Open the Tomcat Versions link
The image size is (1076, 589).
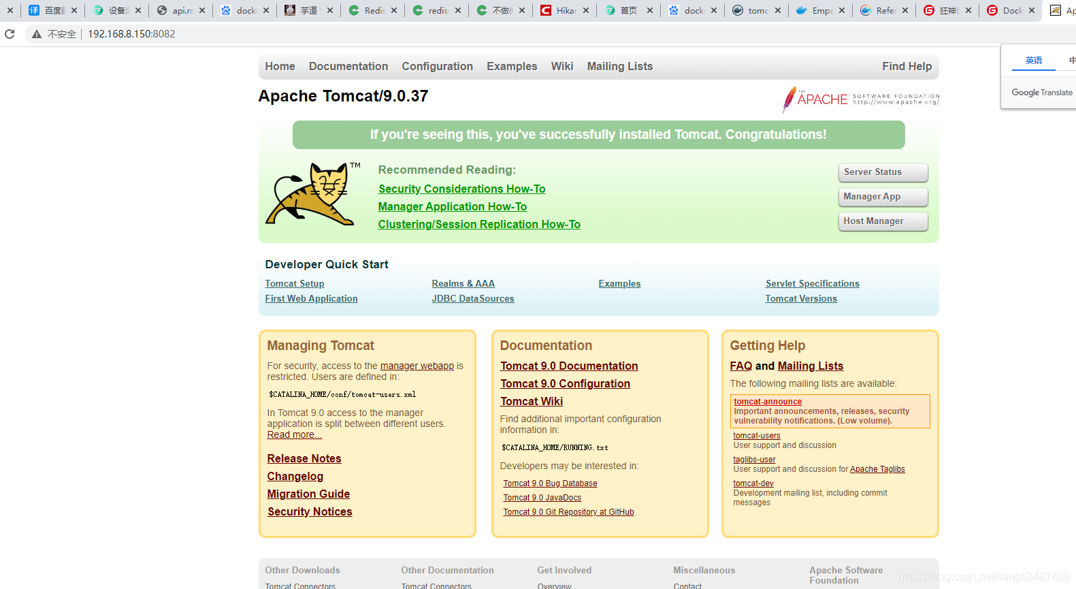pyautogui.click(x=801, y=298)
